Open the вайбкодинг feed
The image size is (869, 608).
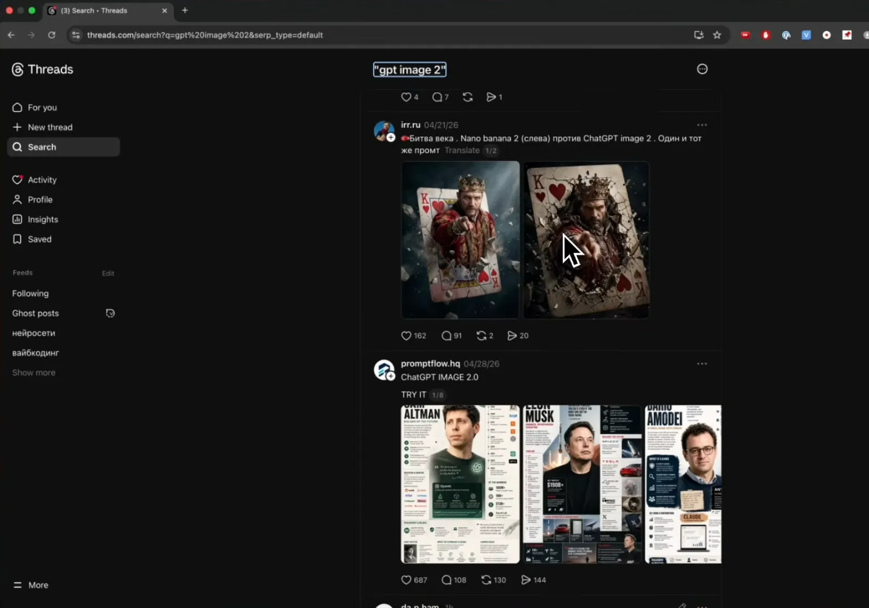click(35, 353)
